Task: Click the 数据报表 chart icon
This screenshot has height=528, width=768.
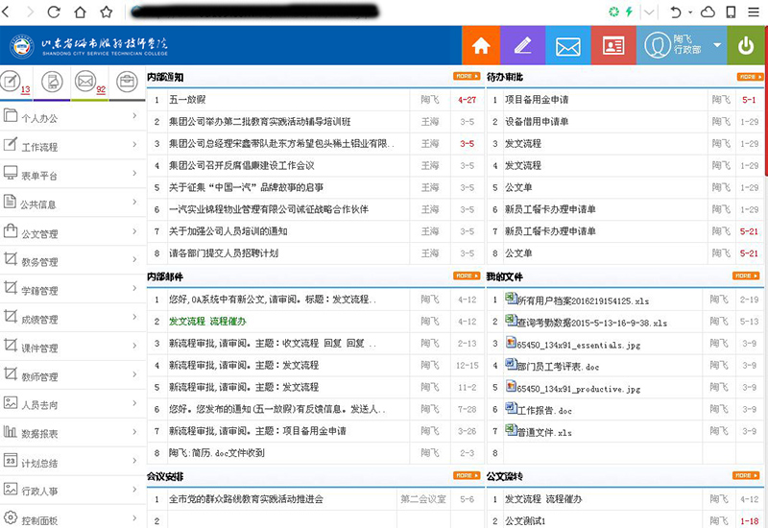Action: (11, 431)
